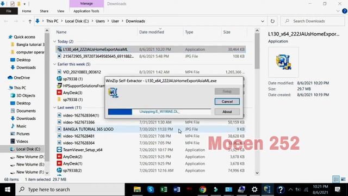Click the taskbar Type here to search box
The height and width of the screenshot is (196, 348).
pos(70,189)
